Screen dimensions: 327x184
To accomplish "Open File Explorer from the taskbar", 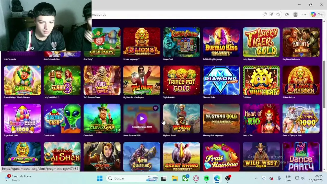I will tap(174, 178).
